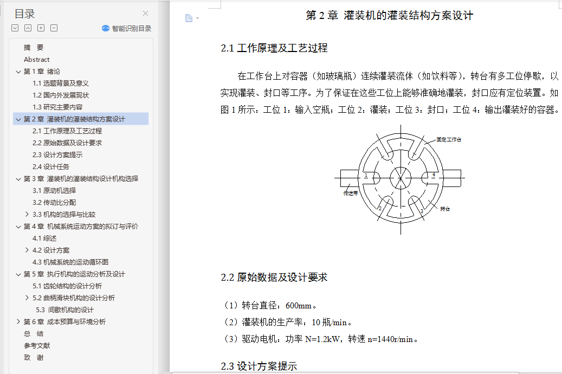Open 4.3 机械系统的运动循环图 section
The width and height of the screenshot is (562, 374).
click(x=70, y=262)
